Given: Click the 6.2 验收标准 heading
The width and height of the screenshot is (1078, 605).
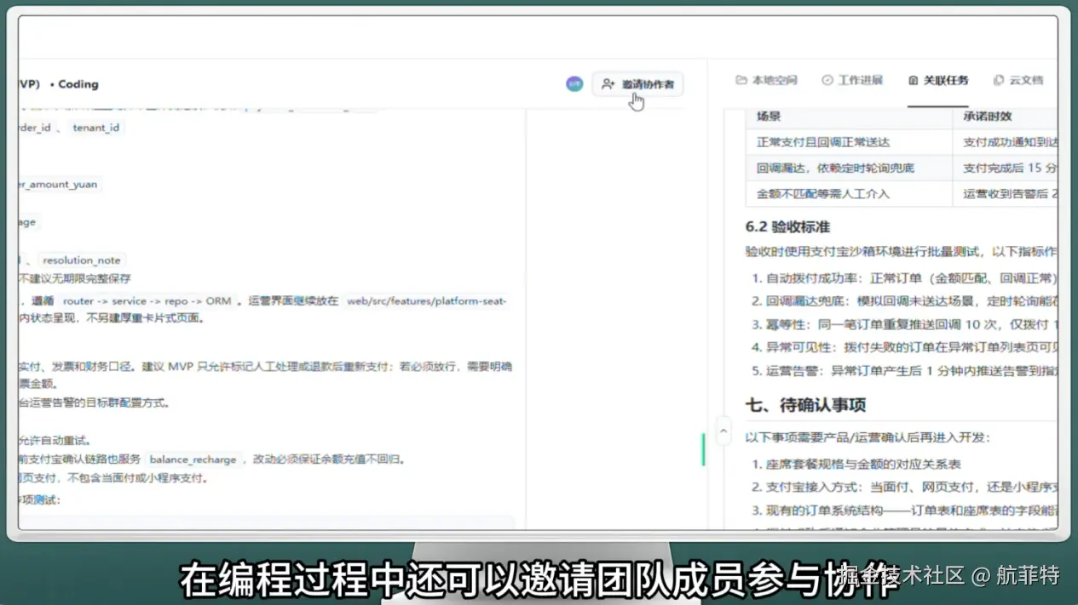Looking at the screenshot, I should [x=787, y=227].
